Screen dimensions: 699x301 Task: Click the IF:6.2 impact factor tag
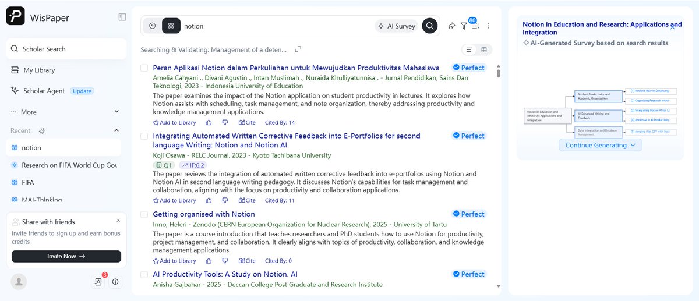[x=192, y=165]
